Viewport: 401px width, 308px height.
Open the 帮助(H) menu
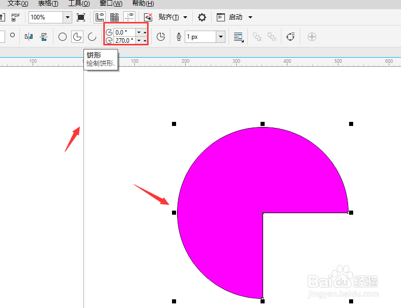143,4
